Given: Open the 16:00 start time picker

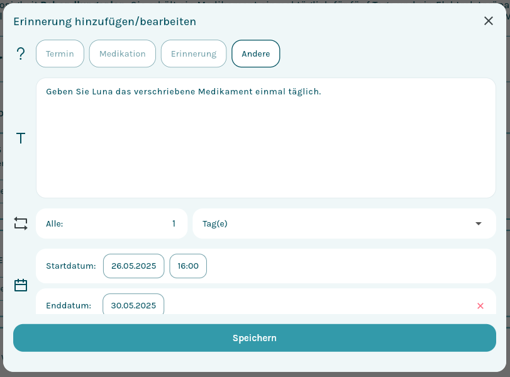Looking at the screenshot, I should 188,266.
